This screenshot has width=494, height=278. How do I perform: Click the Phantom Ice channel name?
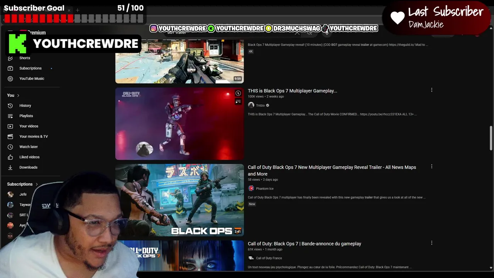pyautogui.click(x=265, y=188)
